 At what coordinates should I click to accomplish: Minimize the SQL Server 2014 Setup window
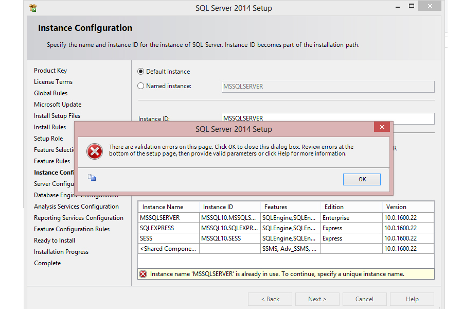(398, 7)
